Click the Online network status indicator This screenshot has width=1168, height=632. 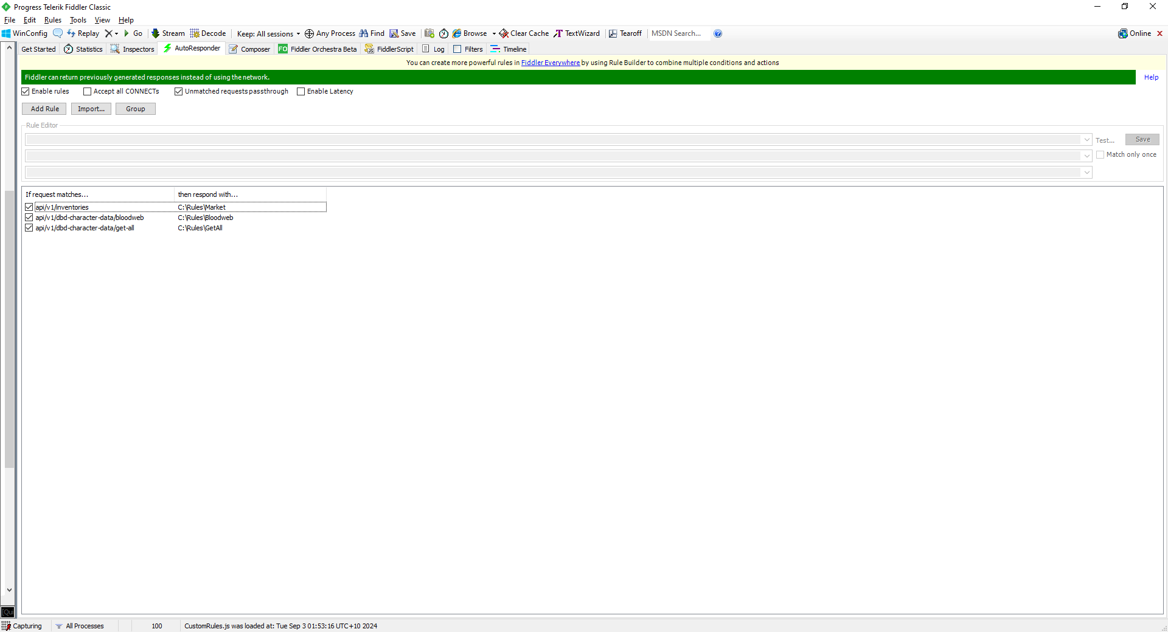[x=1135, y=33]
